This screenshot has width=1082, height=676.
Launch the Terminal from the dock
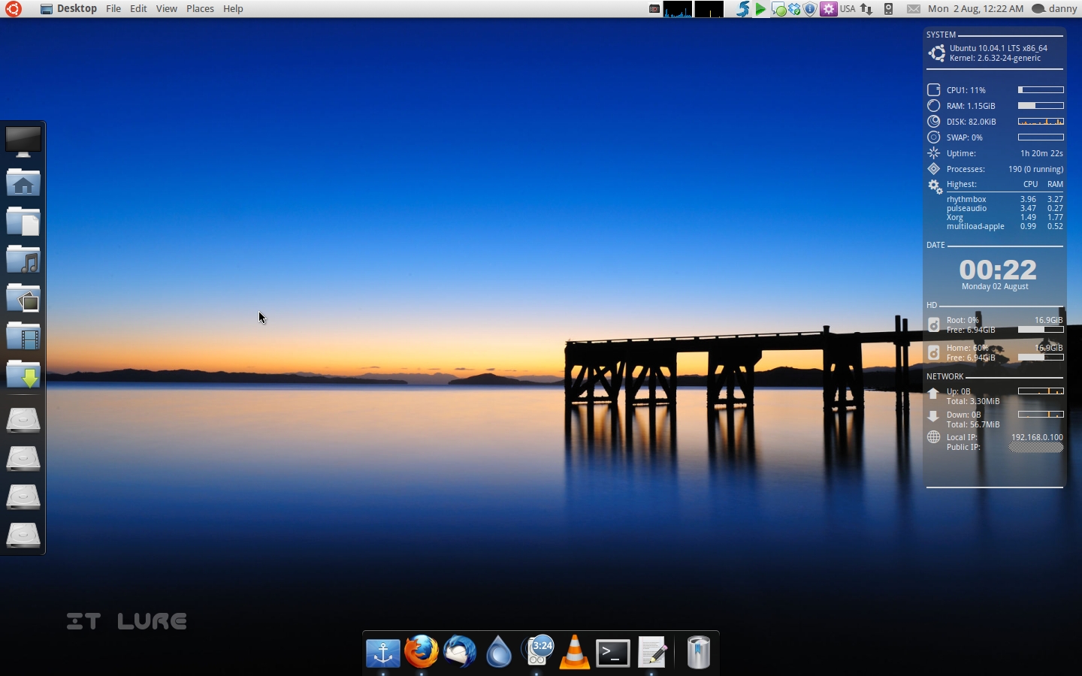(x=612, y=653)
